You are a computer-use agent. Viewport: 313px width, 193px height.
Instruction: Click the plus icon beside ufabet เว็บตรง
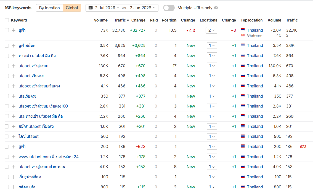point(14,76)
